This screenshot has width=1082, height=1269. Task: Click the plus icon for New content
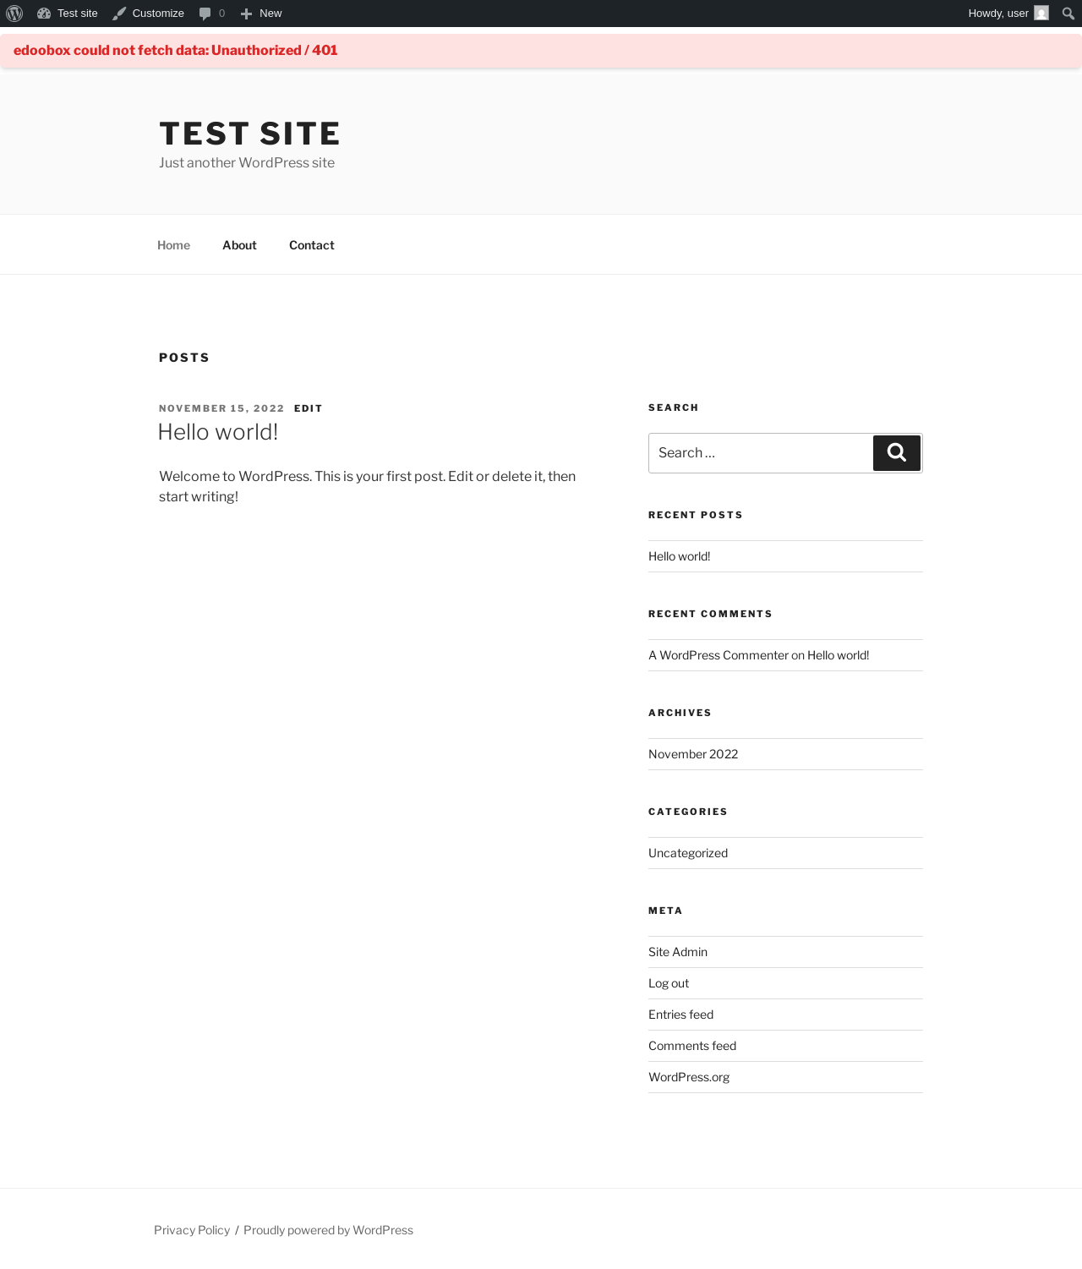click(246, 14)
